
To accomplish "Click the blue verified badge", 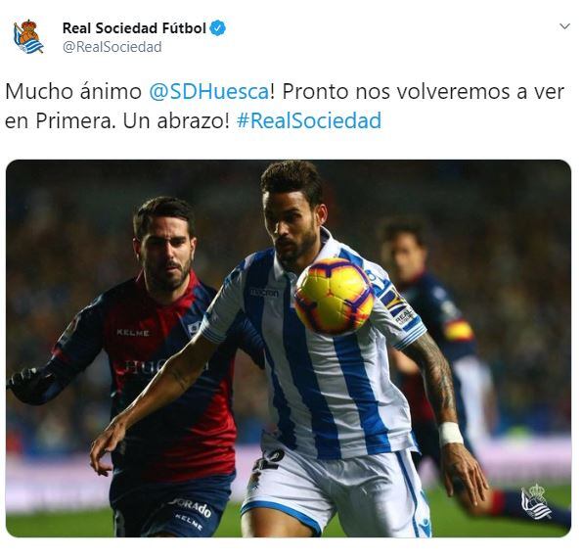I will click(x=218, y=28).
